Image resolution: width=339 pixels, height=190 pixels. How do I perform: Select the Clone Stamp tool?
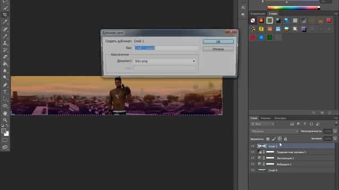pyautogui.click(x=5, y=43)
